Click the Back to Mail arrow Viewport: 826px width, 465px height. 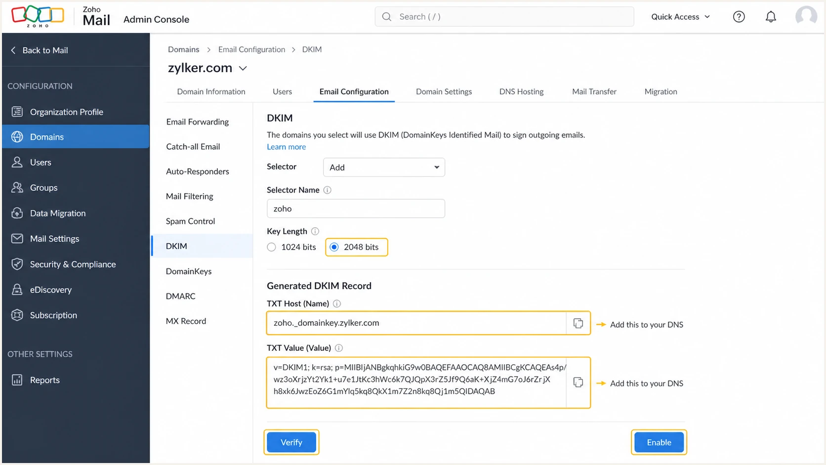coord(13,50)
